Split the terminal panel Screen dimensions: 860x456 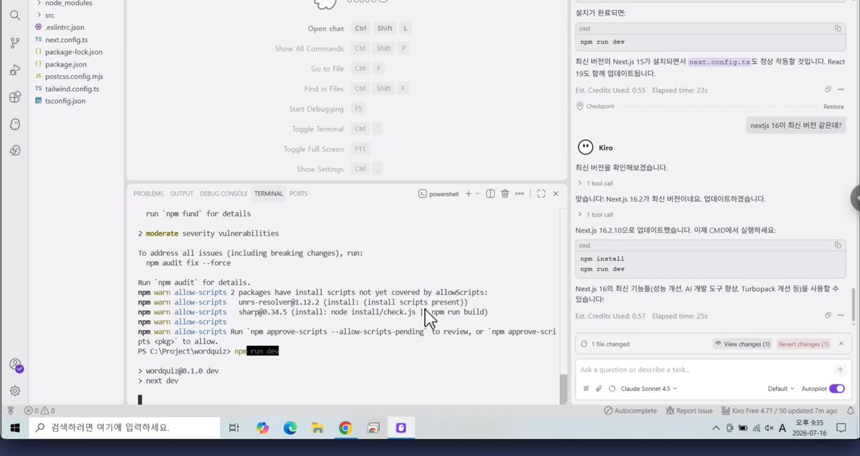pyautogui.click(x=490, y=193)
